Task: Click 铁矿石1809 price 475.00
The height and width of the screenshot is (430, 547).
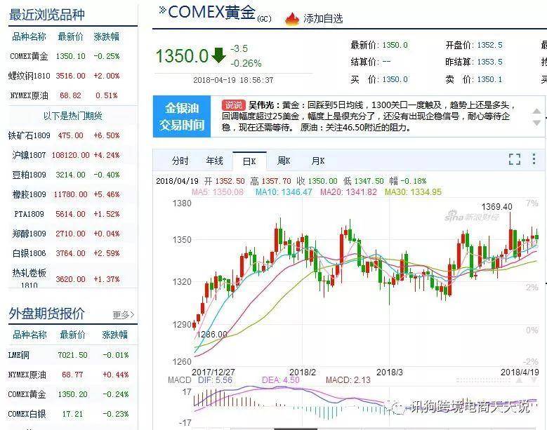Action: pyautogui.click(x=70, y=135)
